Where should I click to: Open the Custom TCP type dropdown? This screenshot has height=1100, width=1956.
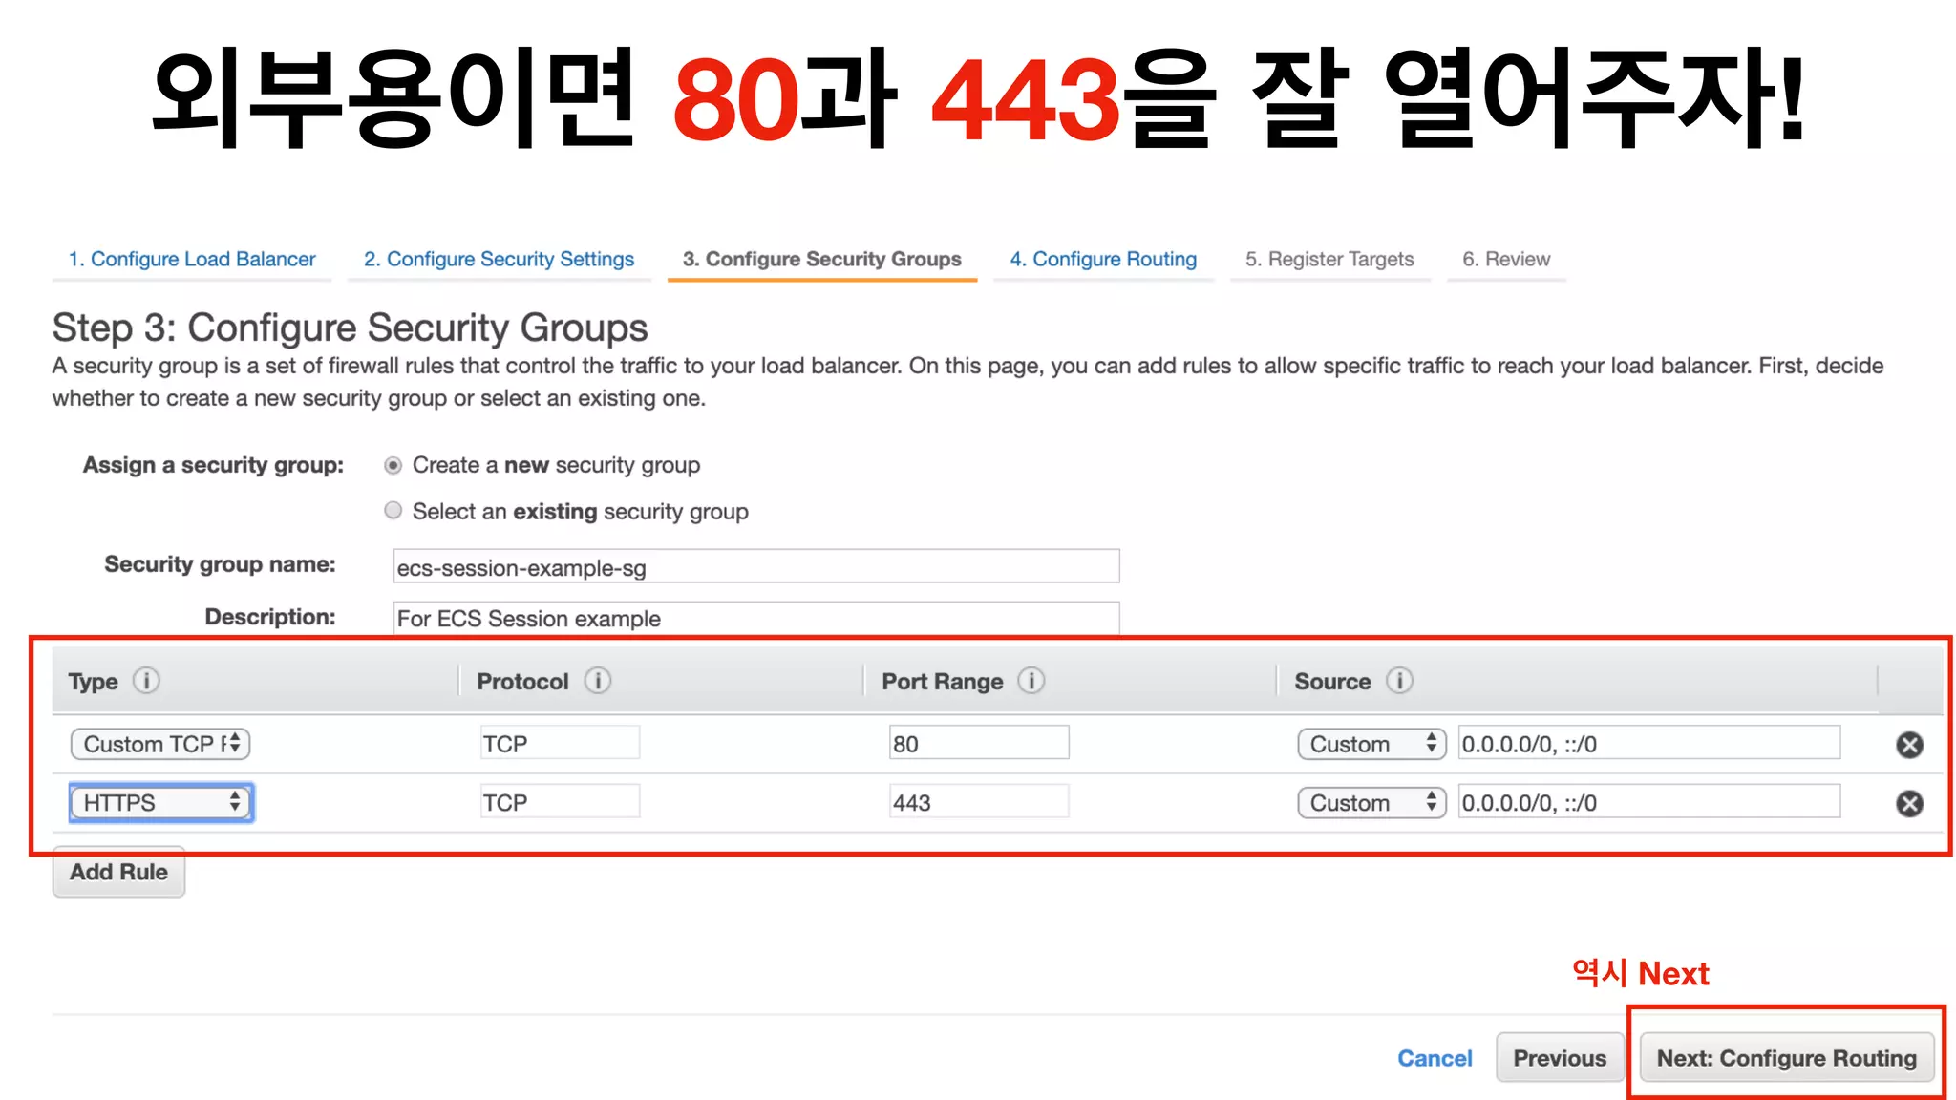pyautogui.click(x=160, y=744)
